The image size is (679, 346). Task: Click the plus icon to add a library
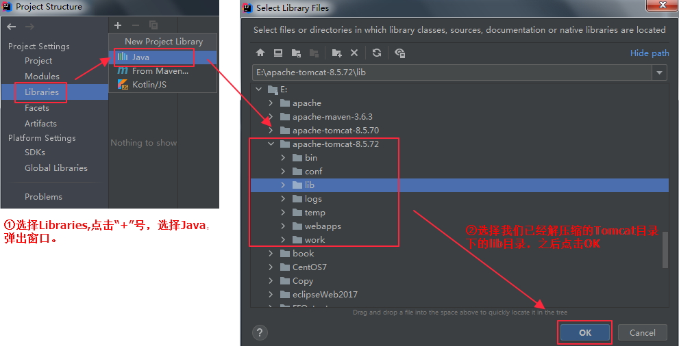(x=119, y=25)
